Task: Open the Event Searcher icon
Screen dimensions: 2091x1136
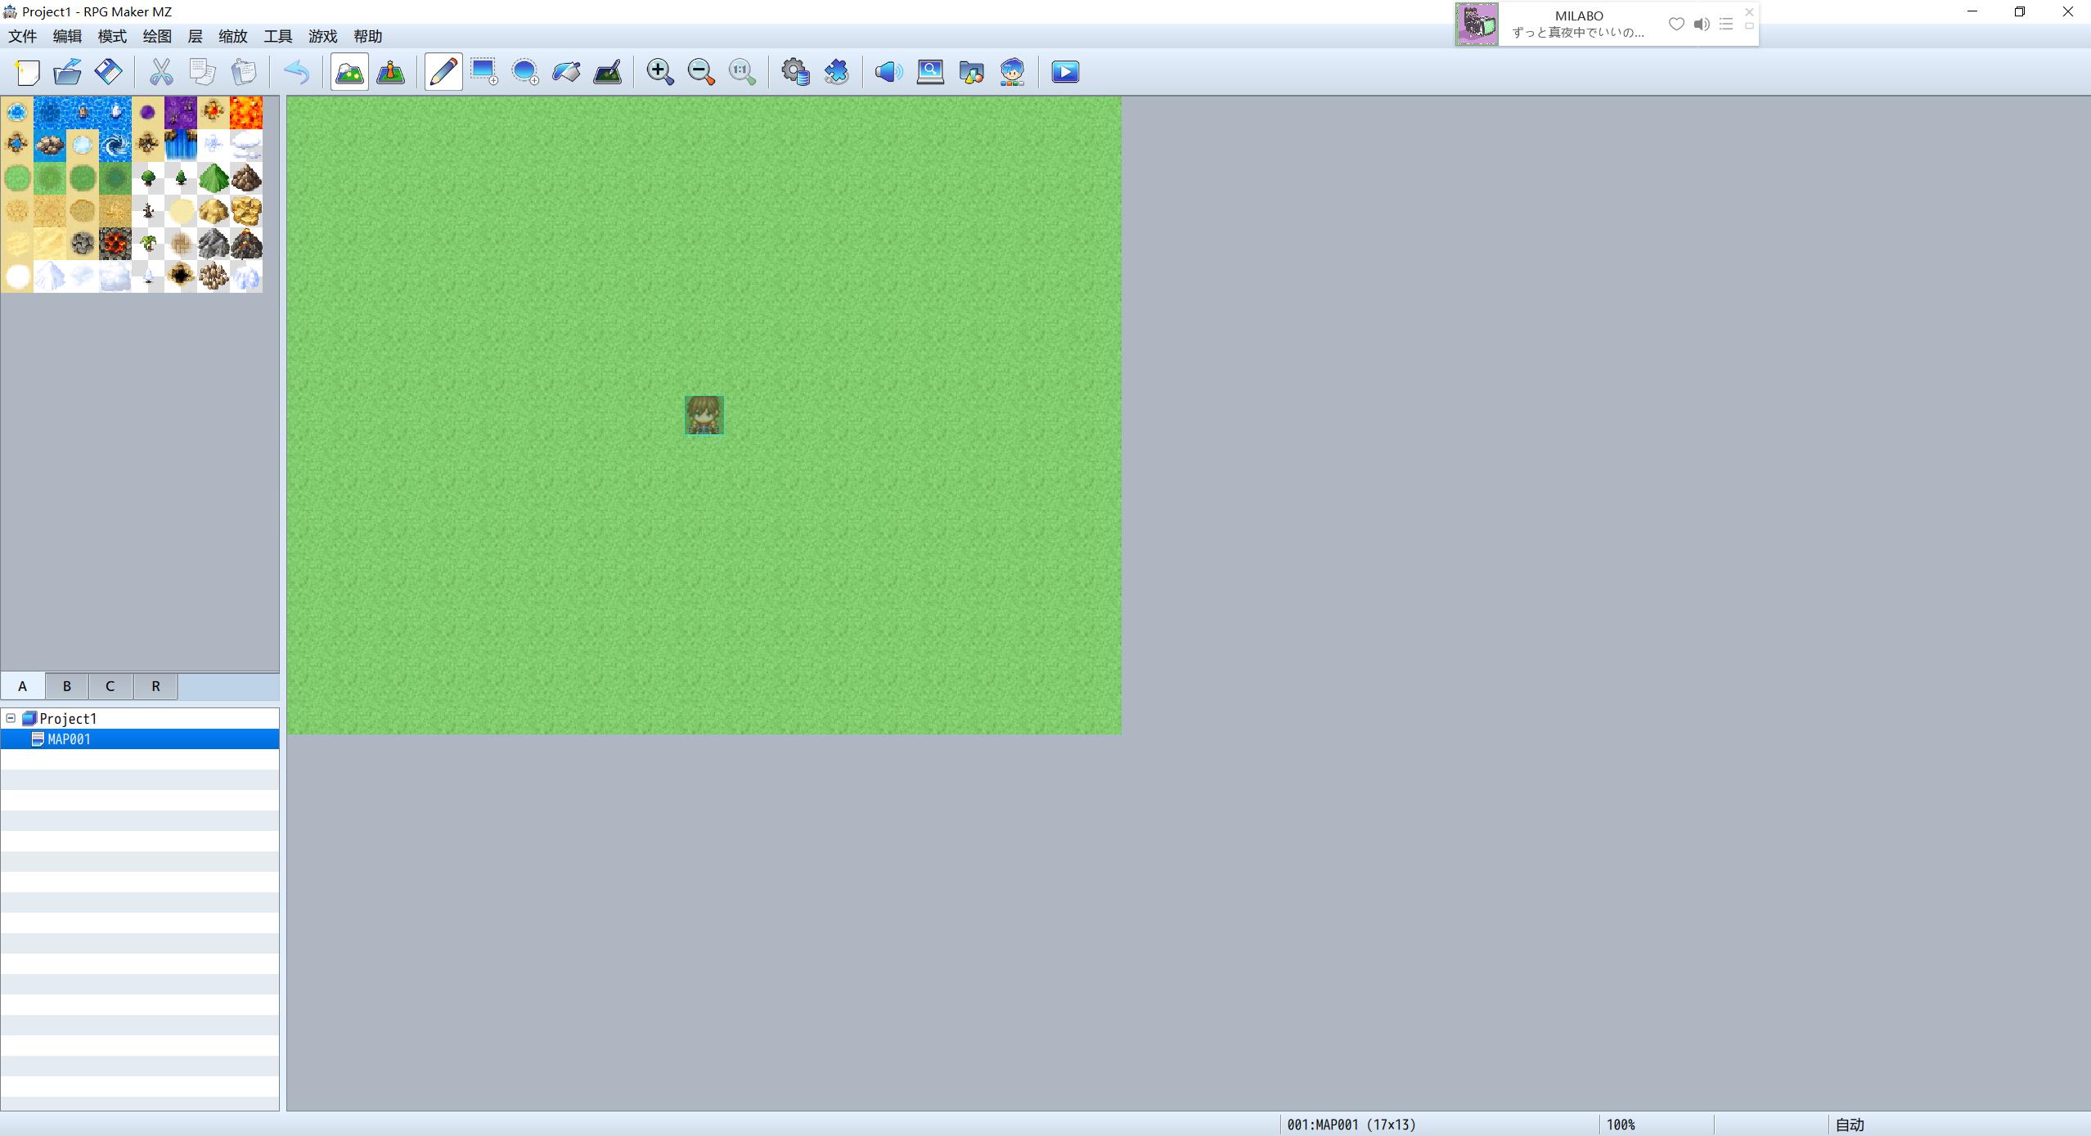Action: coord(930,72)
